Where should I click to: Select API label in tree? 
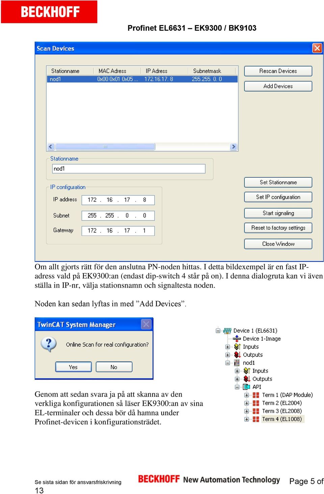257,387
